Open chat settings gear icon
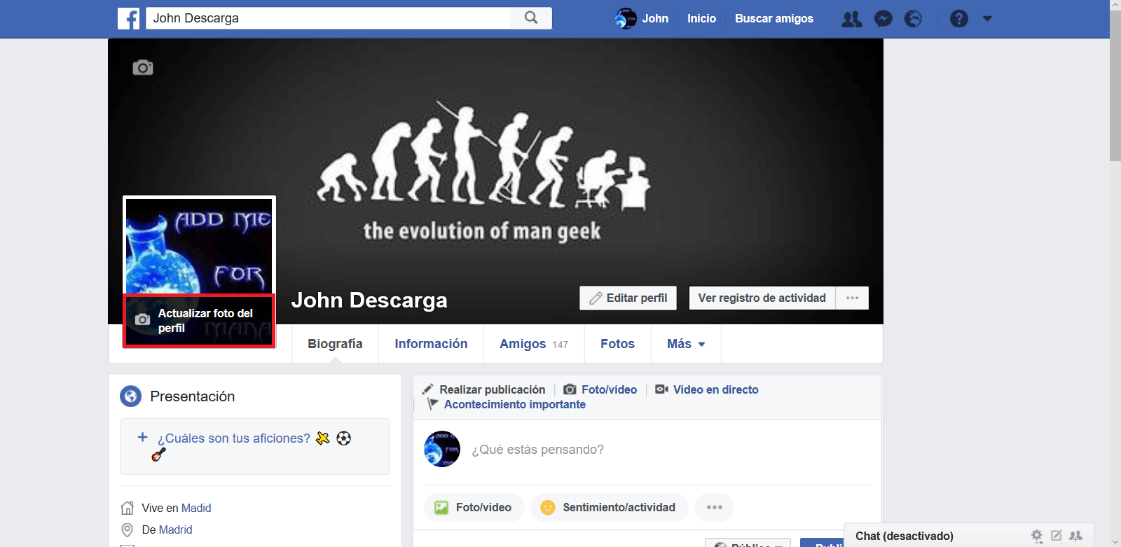The height and width of the screenshot is (547, 1121). [1037, 536]
